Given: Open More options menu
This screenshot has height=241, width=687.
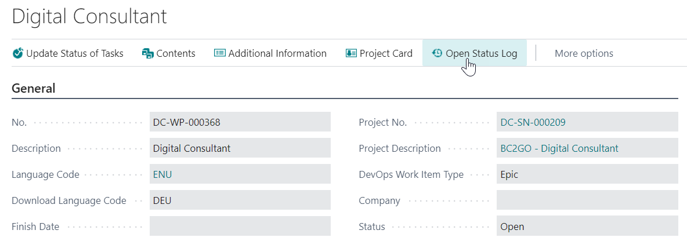Looking at the screenshot, I should tap(584, 53).
